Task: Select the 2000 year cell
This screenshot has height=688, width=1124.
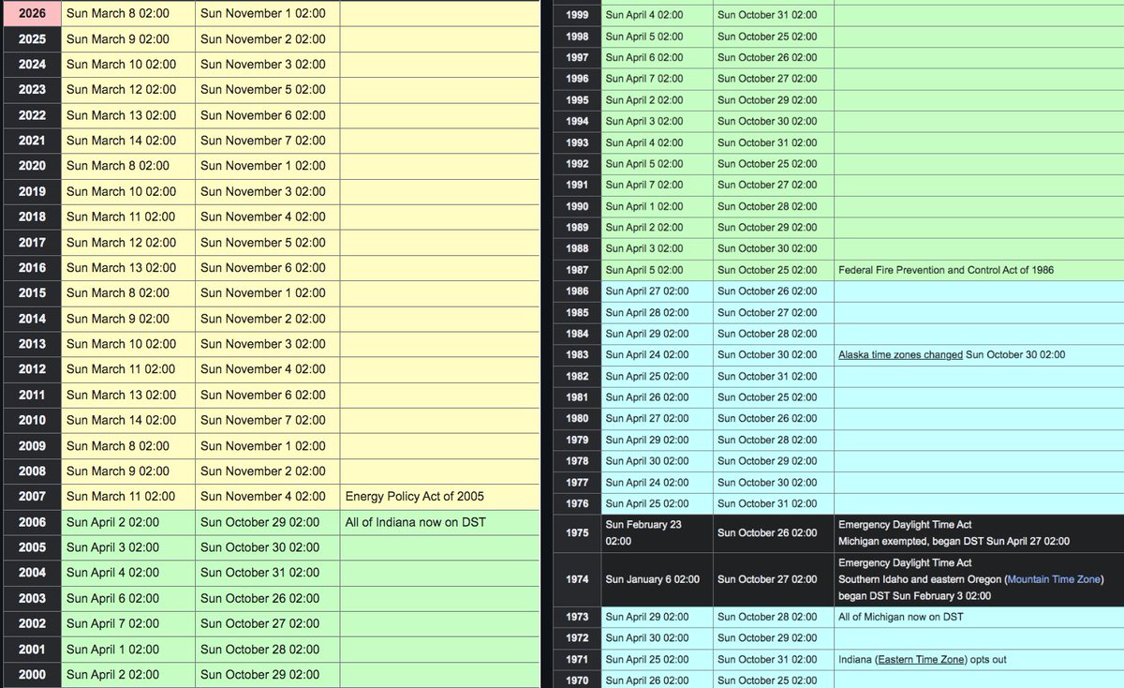Action: 32,675
